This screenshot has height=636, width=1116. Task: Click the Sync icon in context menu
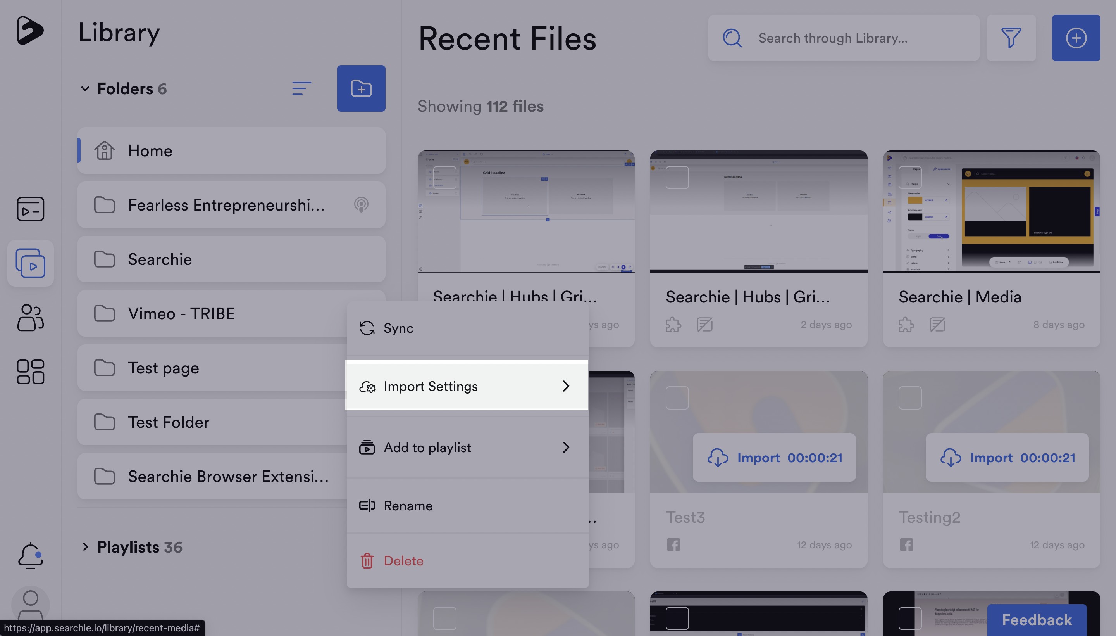(367, 328)
